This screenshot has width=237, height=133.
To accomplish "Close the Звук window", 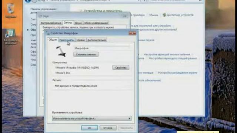I will [x=125, y=16].
